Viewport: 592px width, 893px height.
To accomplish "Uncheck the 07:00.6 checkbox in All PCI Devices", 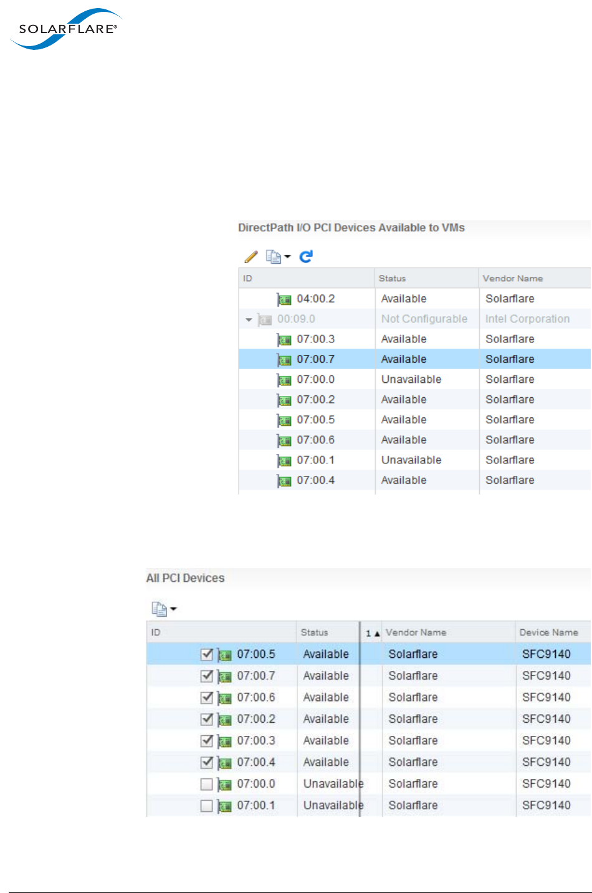I will (207, 697).
